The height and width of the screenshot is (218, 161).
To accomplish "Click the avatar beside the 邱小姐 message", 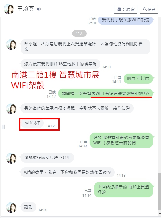I will coord(11,45).
